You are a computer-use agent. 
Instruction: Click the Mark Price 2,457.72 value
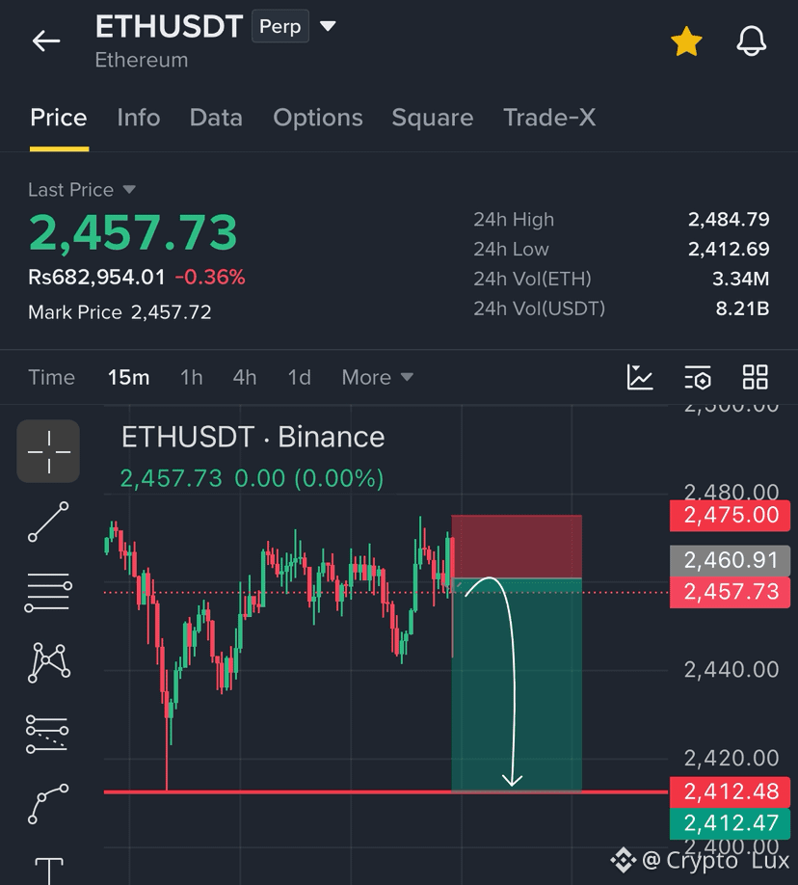[171, 312]
